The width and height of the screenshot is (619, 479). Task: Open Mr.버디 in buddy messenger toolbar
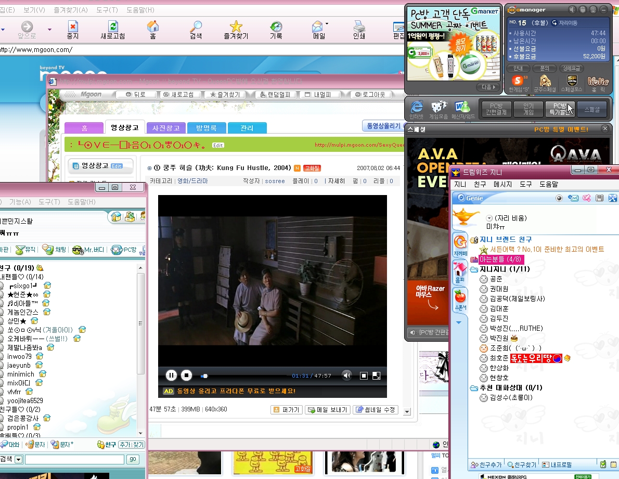coord(88,250)
